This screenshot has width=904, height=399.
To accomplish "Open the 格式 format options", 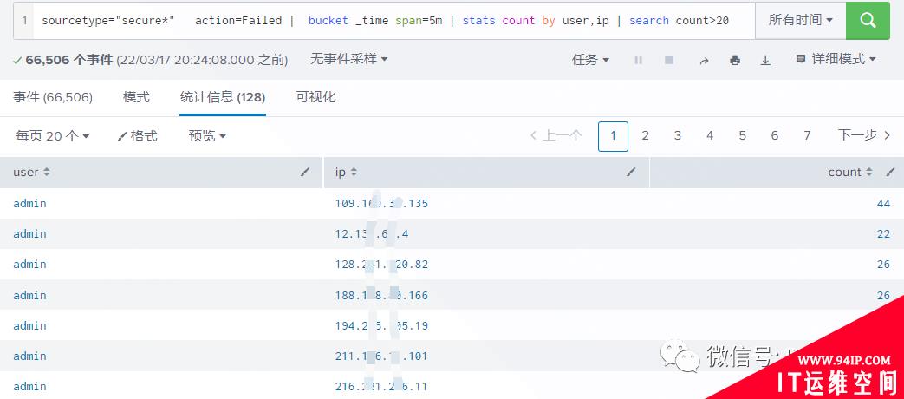I will click(x=137, y=136).
